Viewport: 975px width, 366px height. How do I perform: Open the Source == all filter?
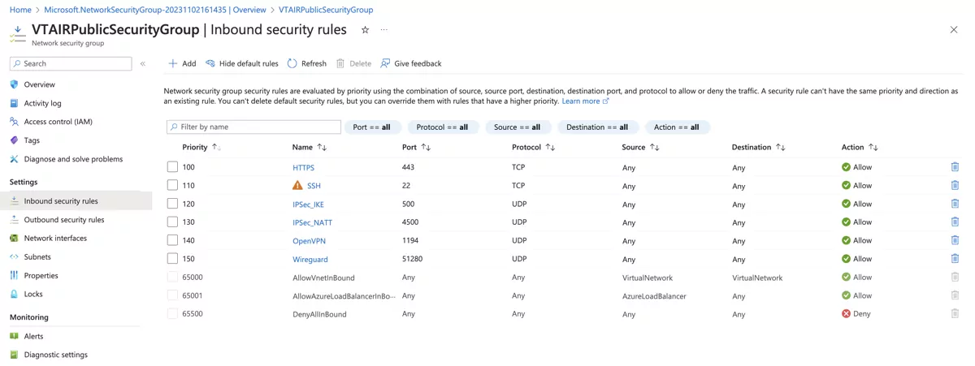(518, 127)
